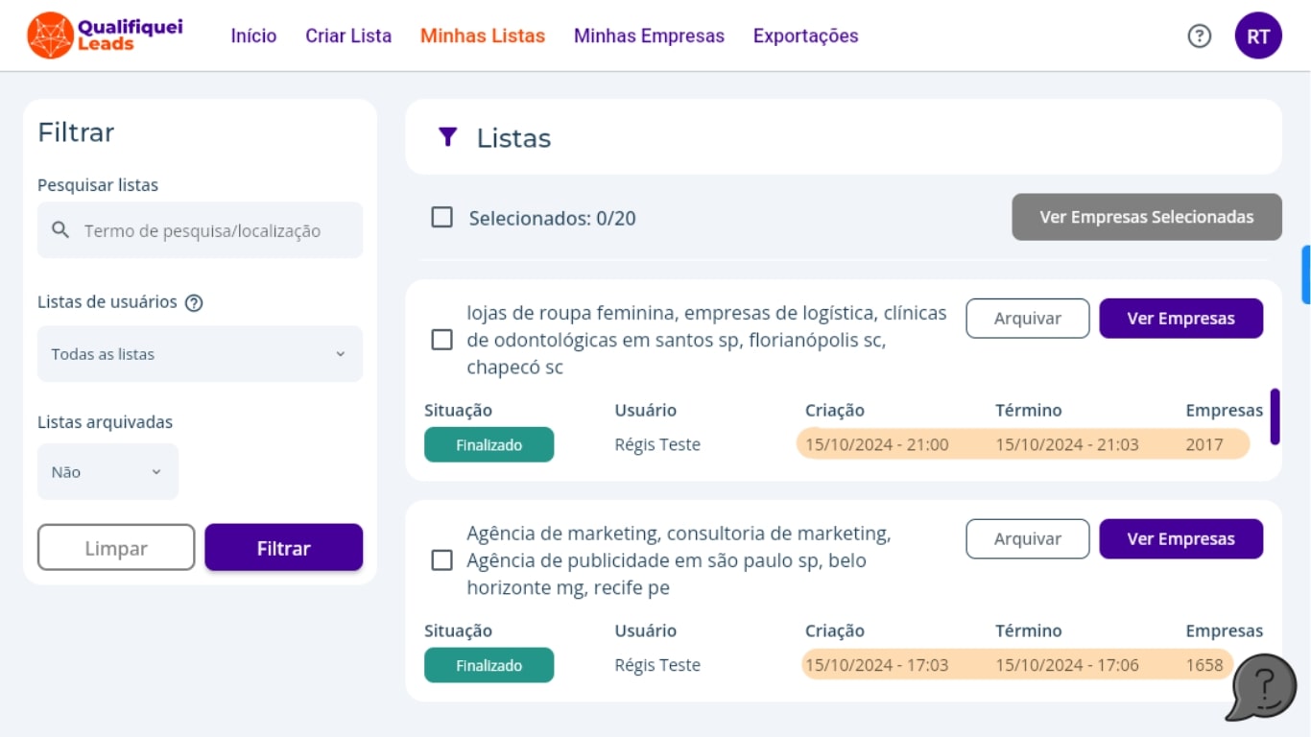The image size is (1311, 737).
Task: Open Criar Lista menu item
Action: tap(348, 36)
